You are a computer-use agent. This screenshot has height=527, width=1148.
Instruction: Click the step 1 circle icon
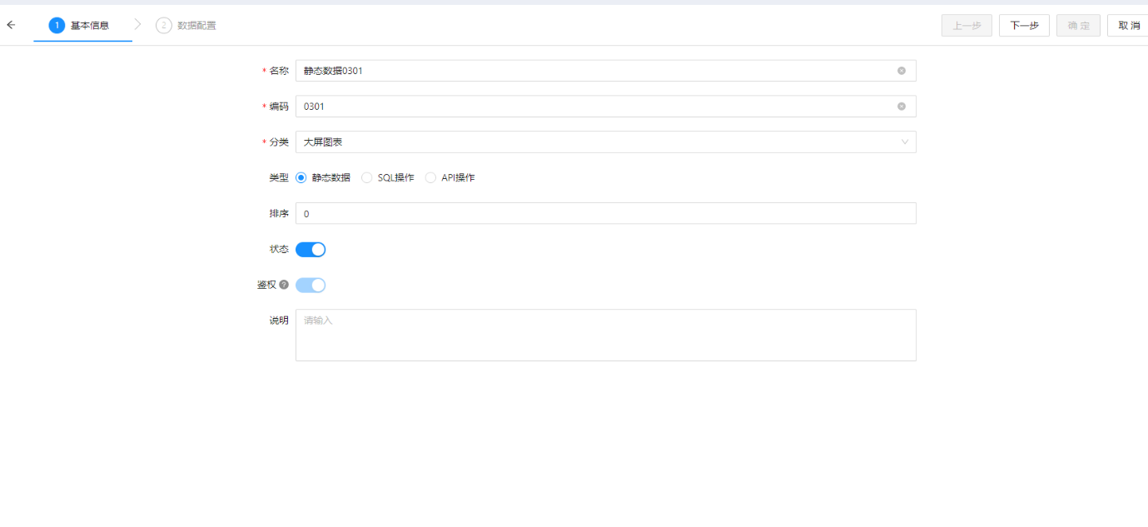pos(57,25)
